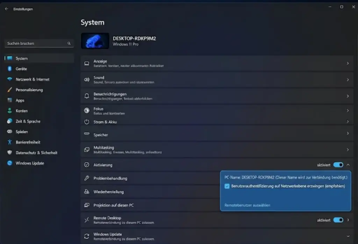Click the Sound speaker icon
Image resolution: width=358 pixels, height=244 pixels.
click(x=87, y=79)
